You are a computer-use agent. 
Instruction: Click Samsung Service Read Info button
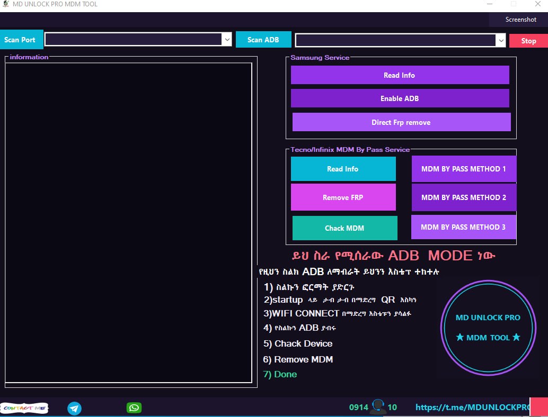pos(400,75)
